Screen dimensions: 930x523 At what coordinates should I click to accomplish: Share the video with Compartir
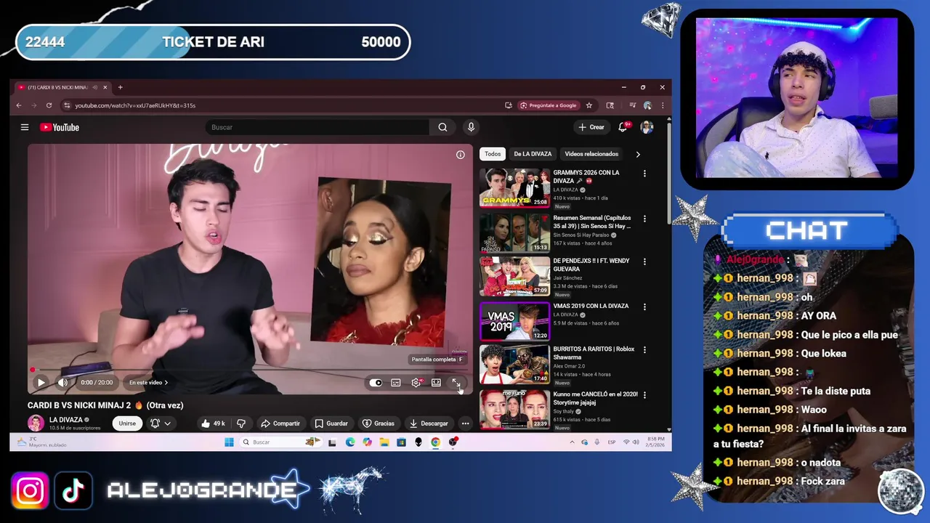tap(280, 423)
